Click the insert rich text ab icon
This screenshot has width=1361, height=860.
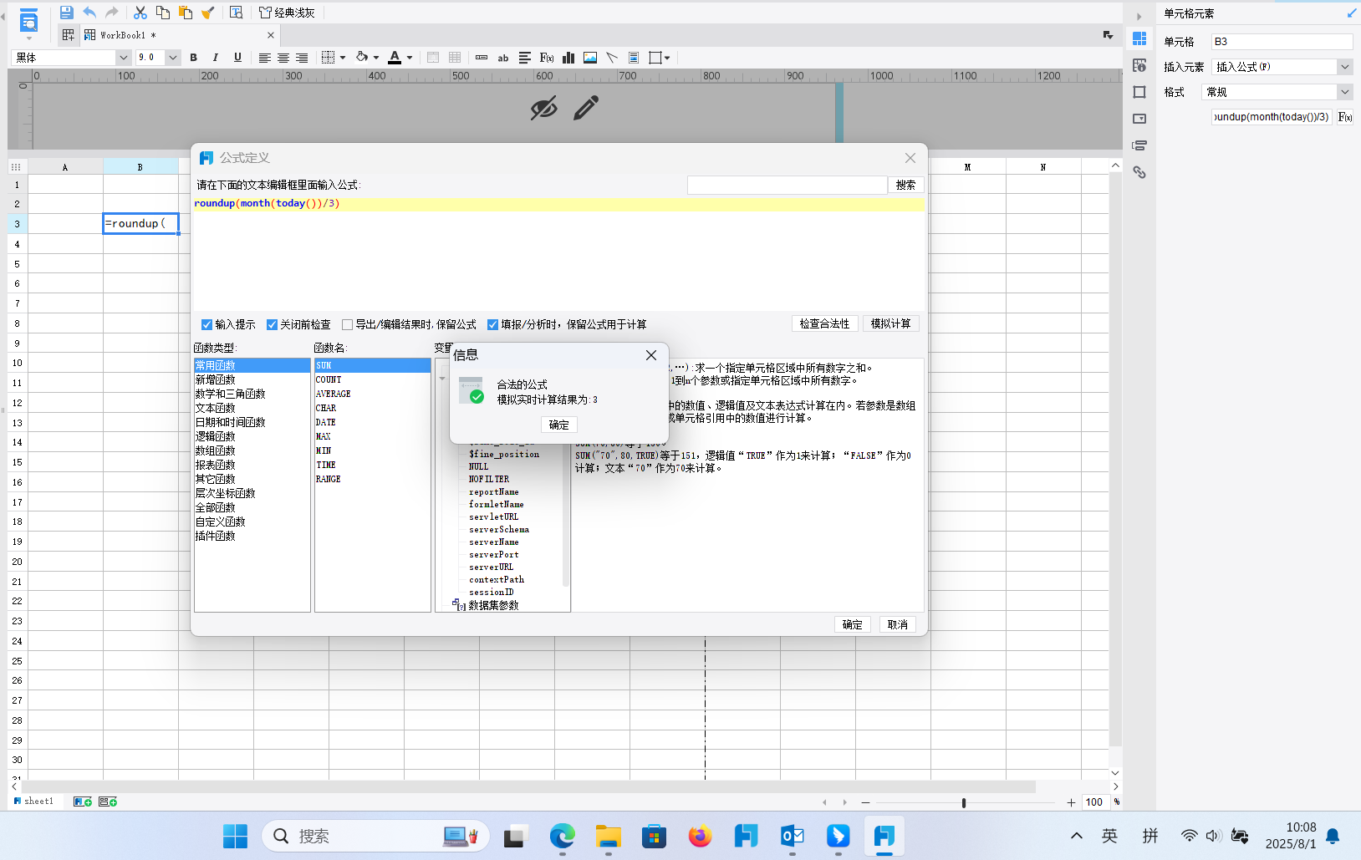[x=503, y=58]
